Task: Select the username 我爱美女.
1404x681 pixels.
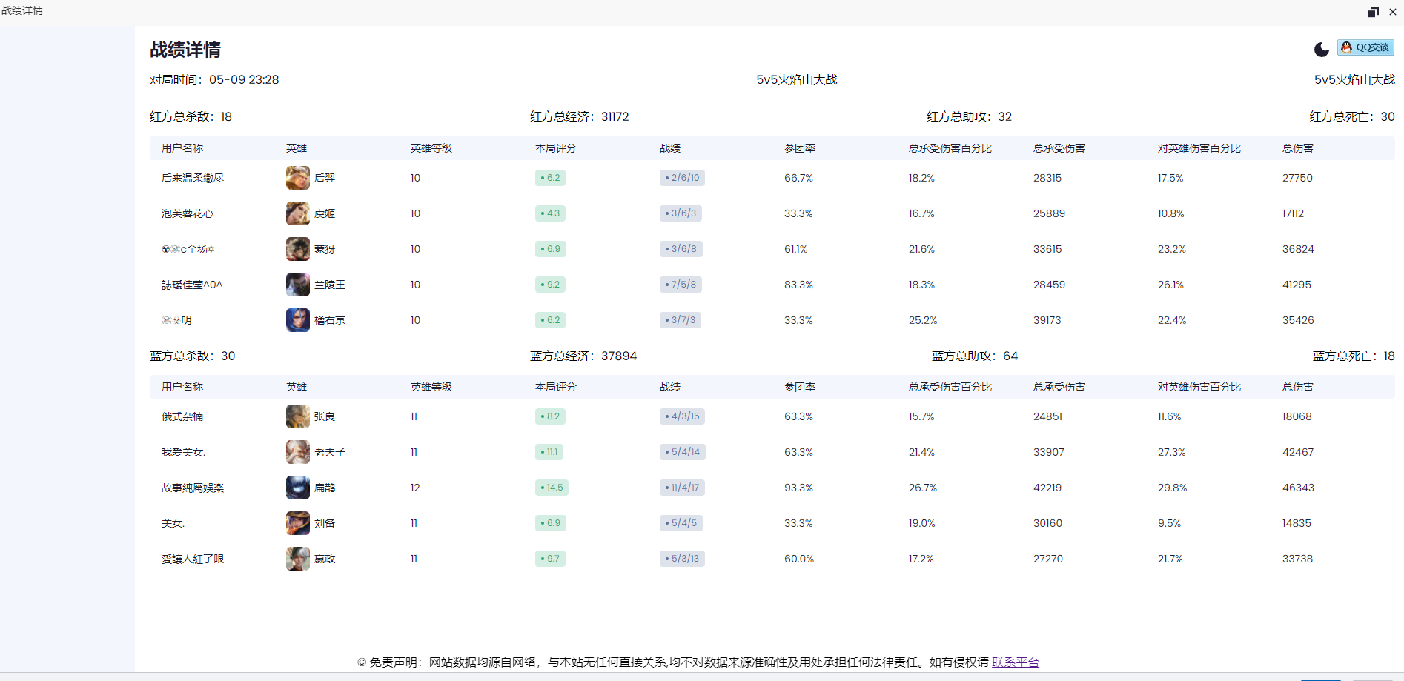Action: click(x=183, y=452)
